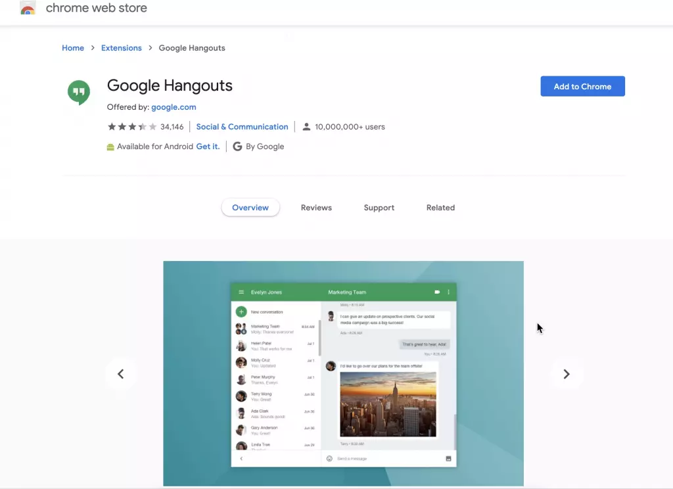Open the Extensions breadcrumb link
This screenshot has width=673, height=489.
coord(122,48)
